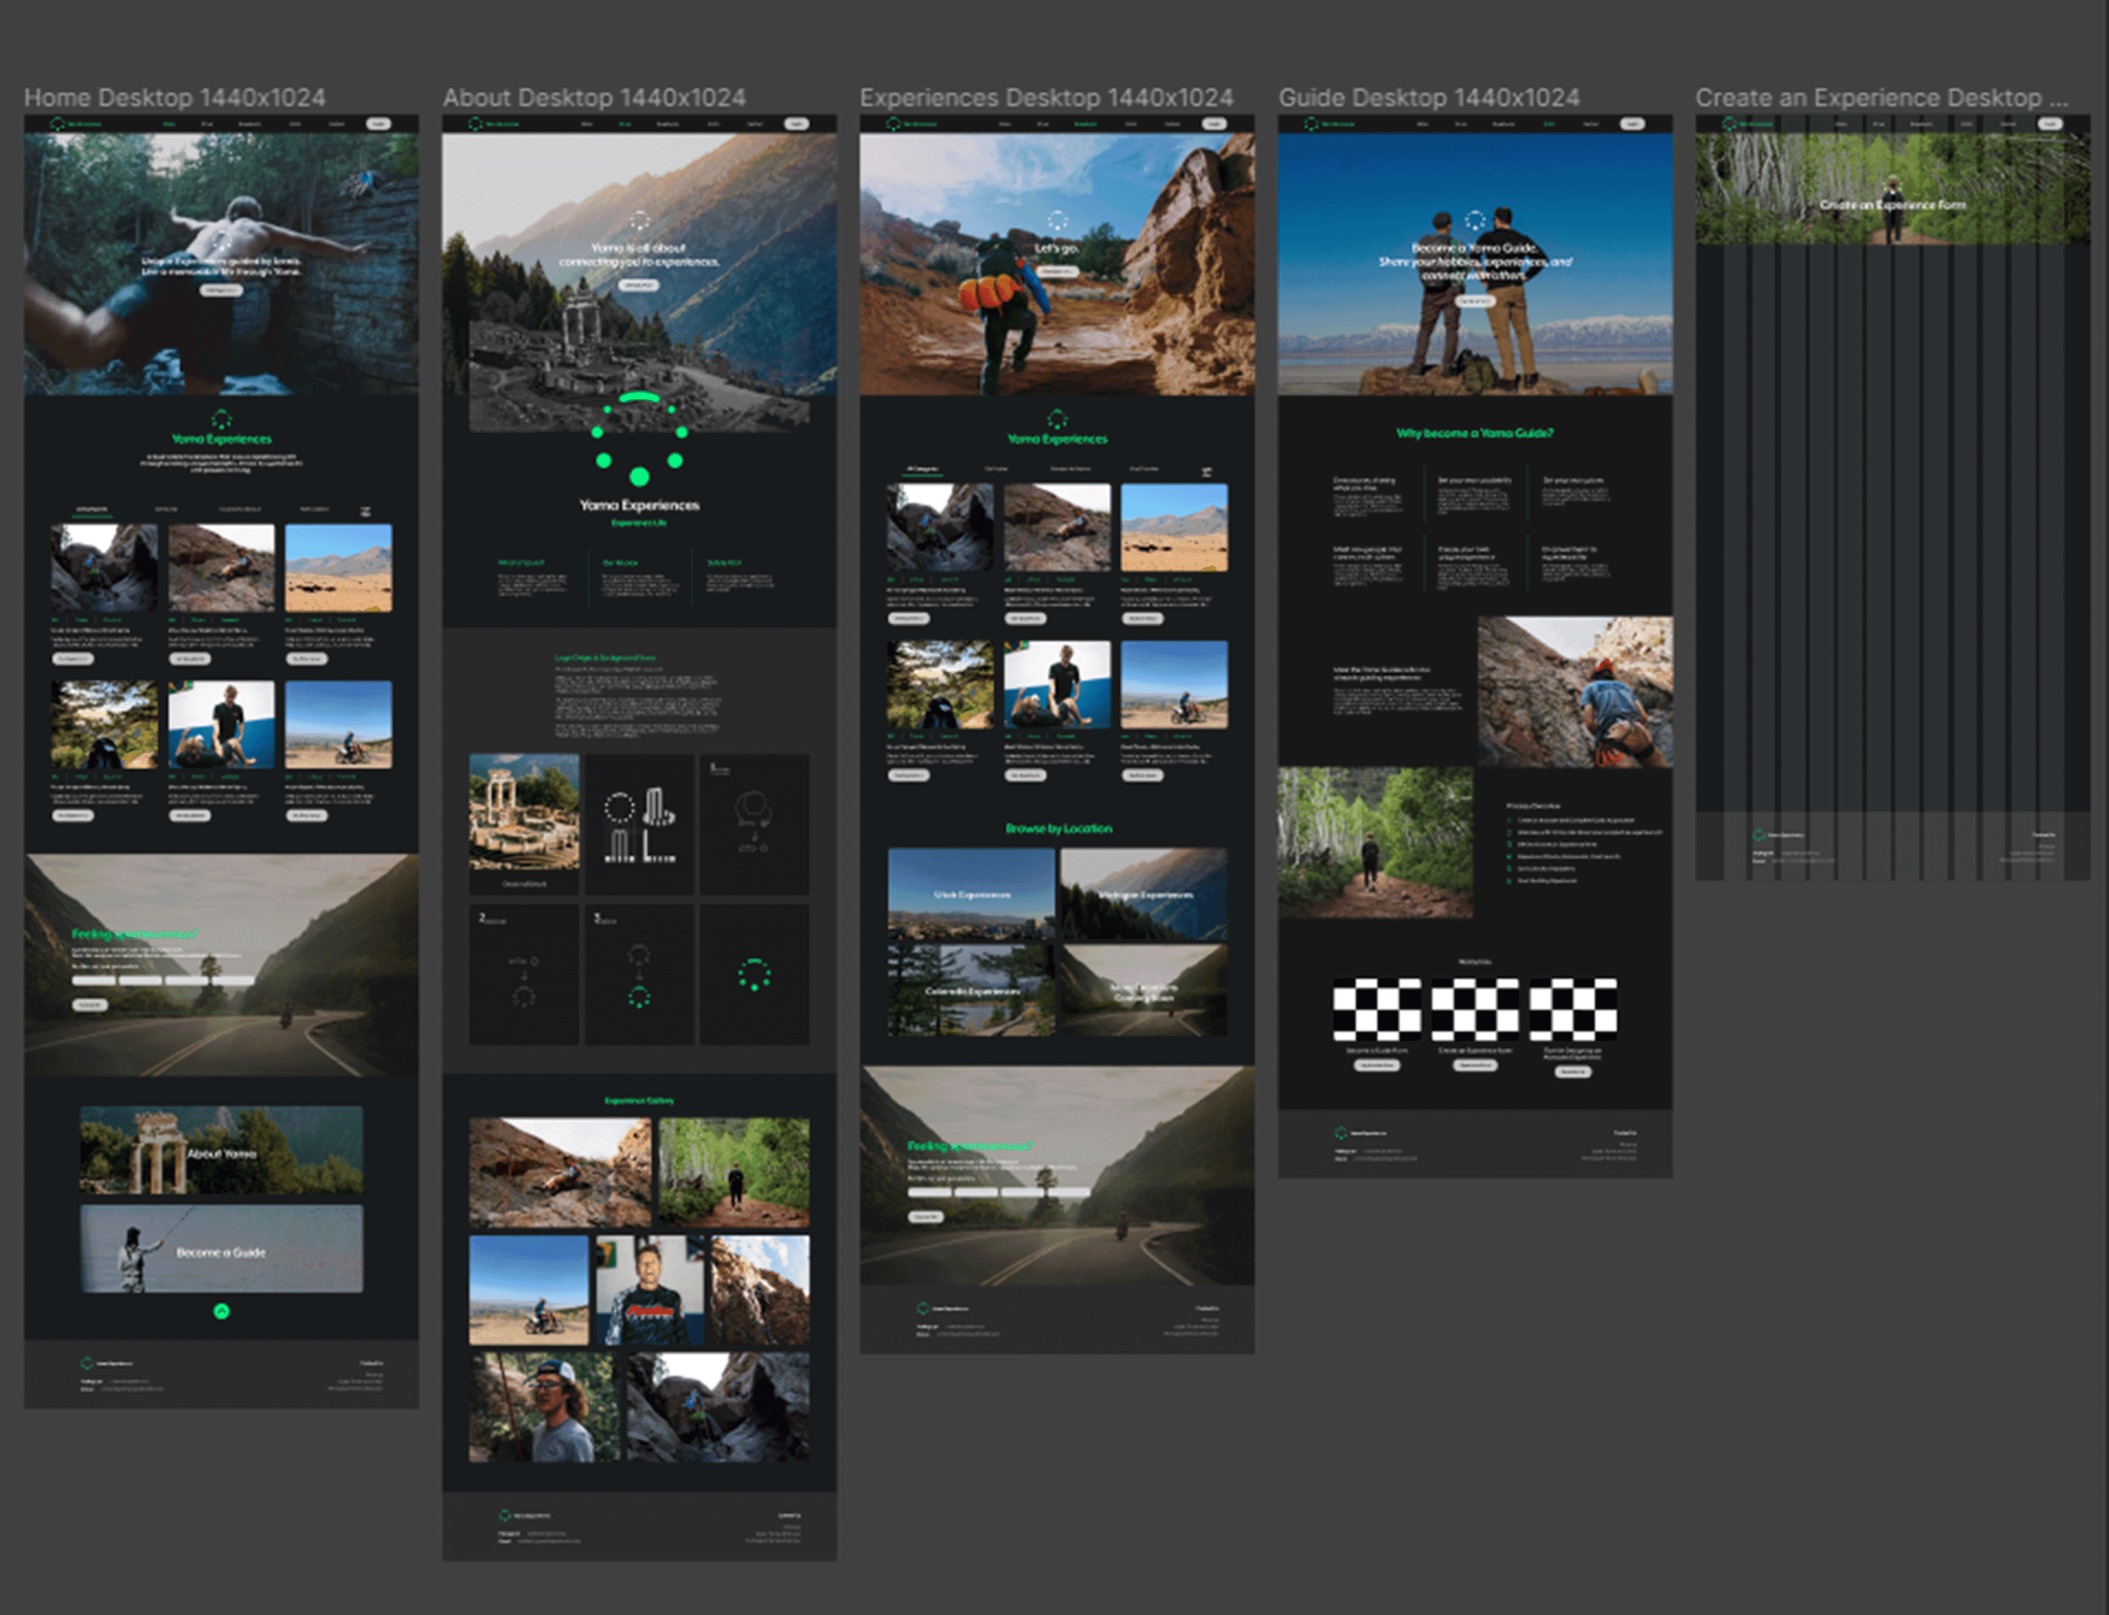Click the white button in the About hero

640,285
